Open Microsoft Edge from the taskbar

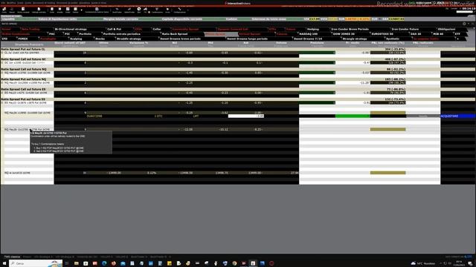pyautogui.click(x=104, y=263)
